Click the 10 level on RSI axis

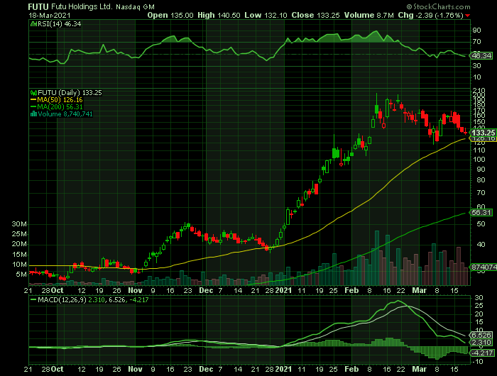[x=476, y=77]
